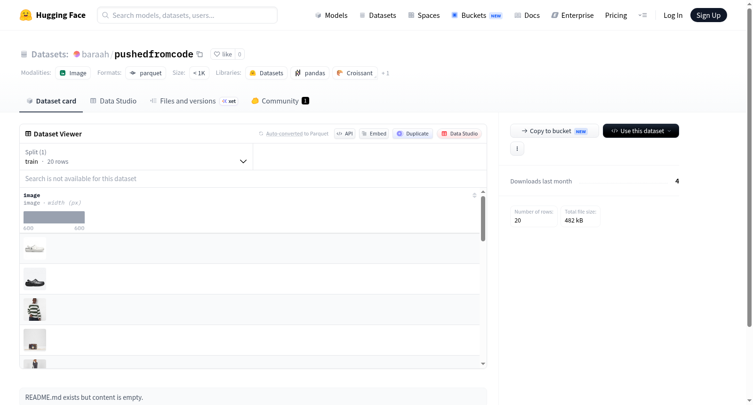Click the Embed button
The height and width of the screenshot is (405, 753).
(x=374, y=134)
